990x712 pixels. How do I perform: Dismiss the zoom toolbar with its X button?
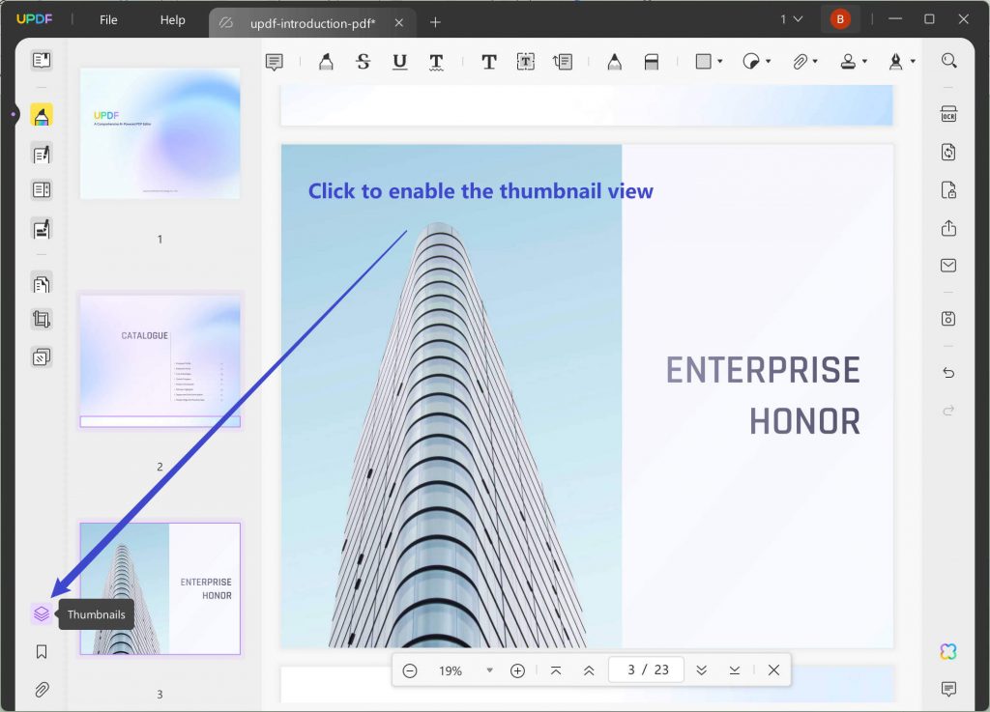[x=772, y=669]
